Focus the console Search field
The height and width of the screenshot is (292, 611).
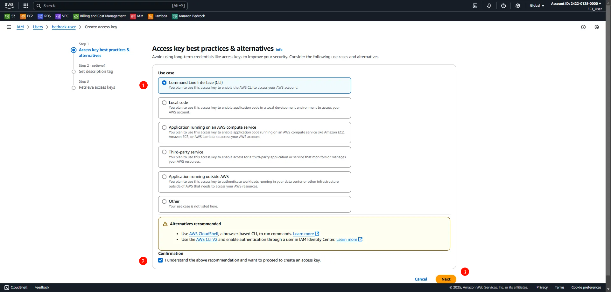click(110, 6)
